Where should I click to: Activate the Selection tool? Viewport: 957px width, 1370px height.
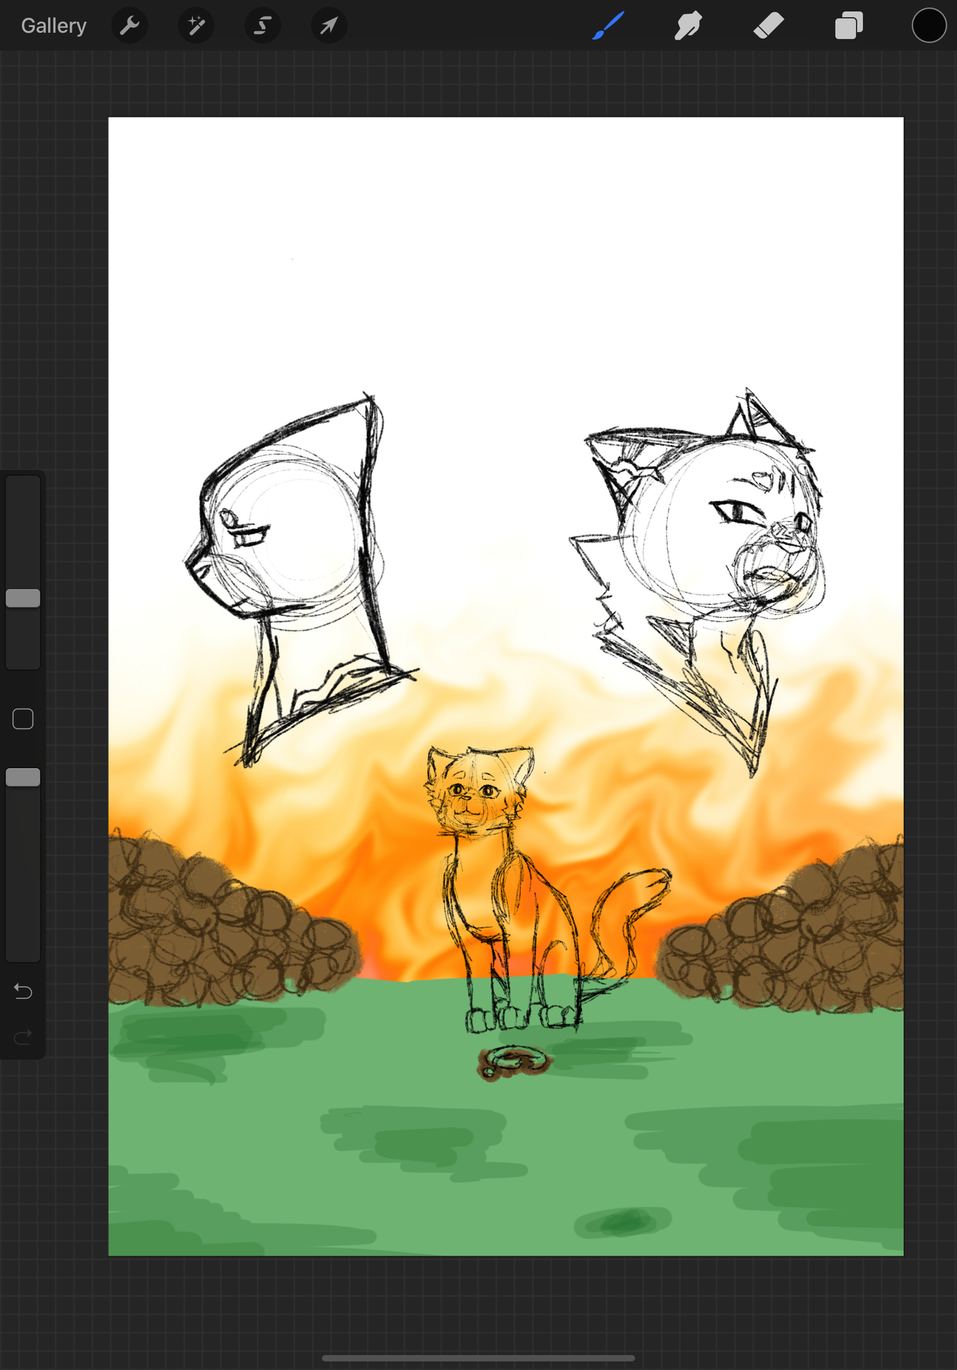(262, 26)
